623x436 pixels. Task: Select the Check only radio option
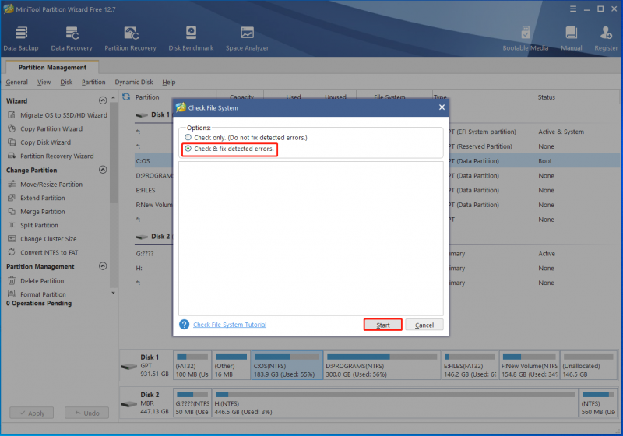pos(188,137)
